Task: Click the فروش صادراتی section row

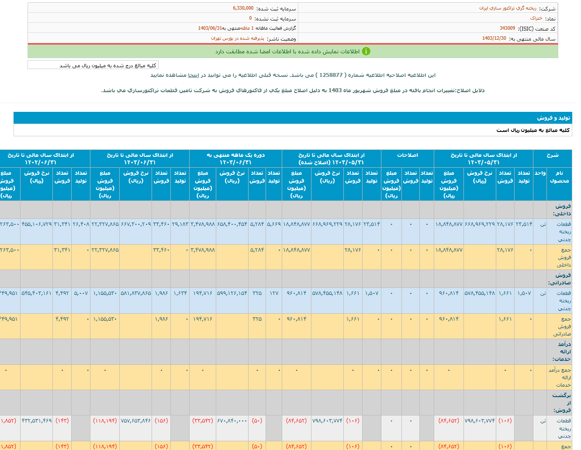Action: (563, 279)
